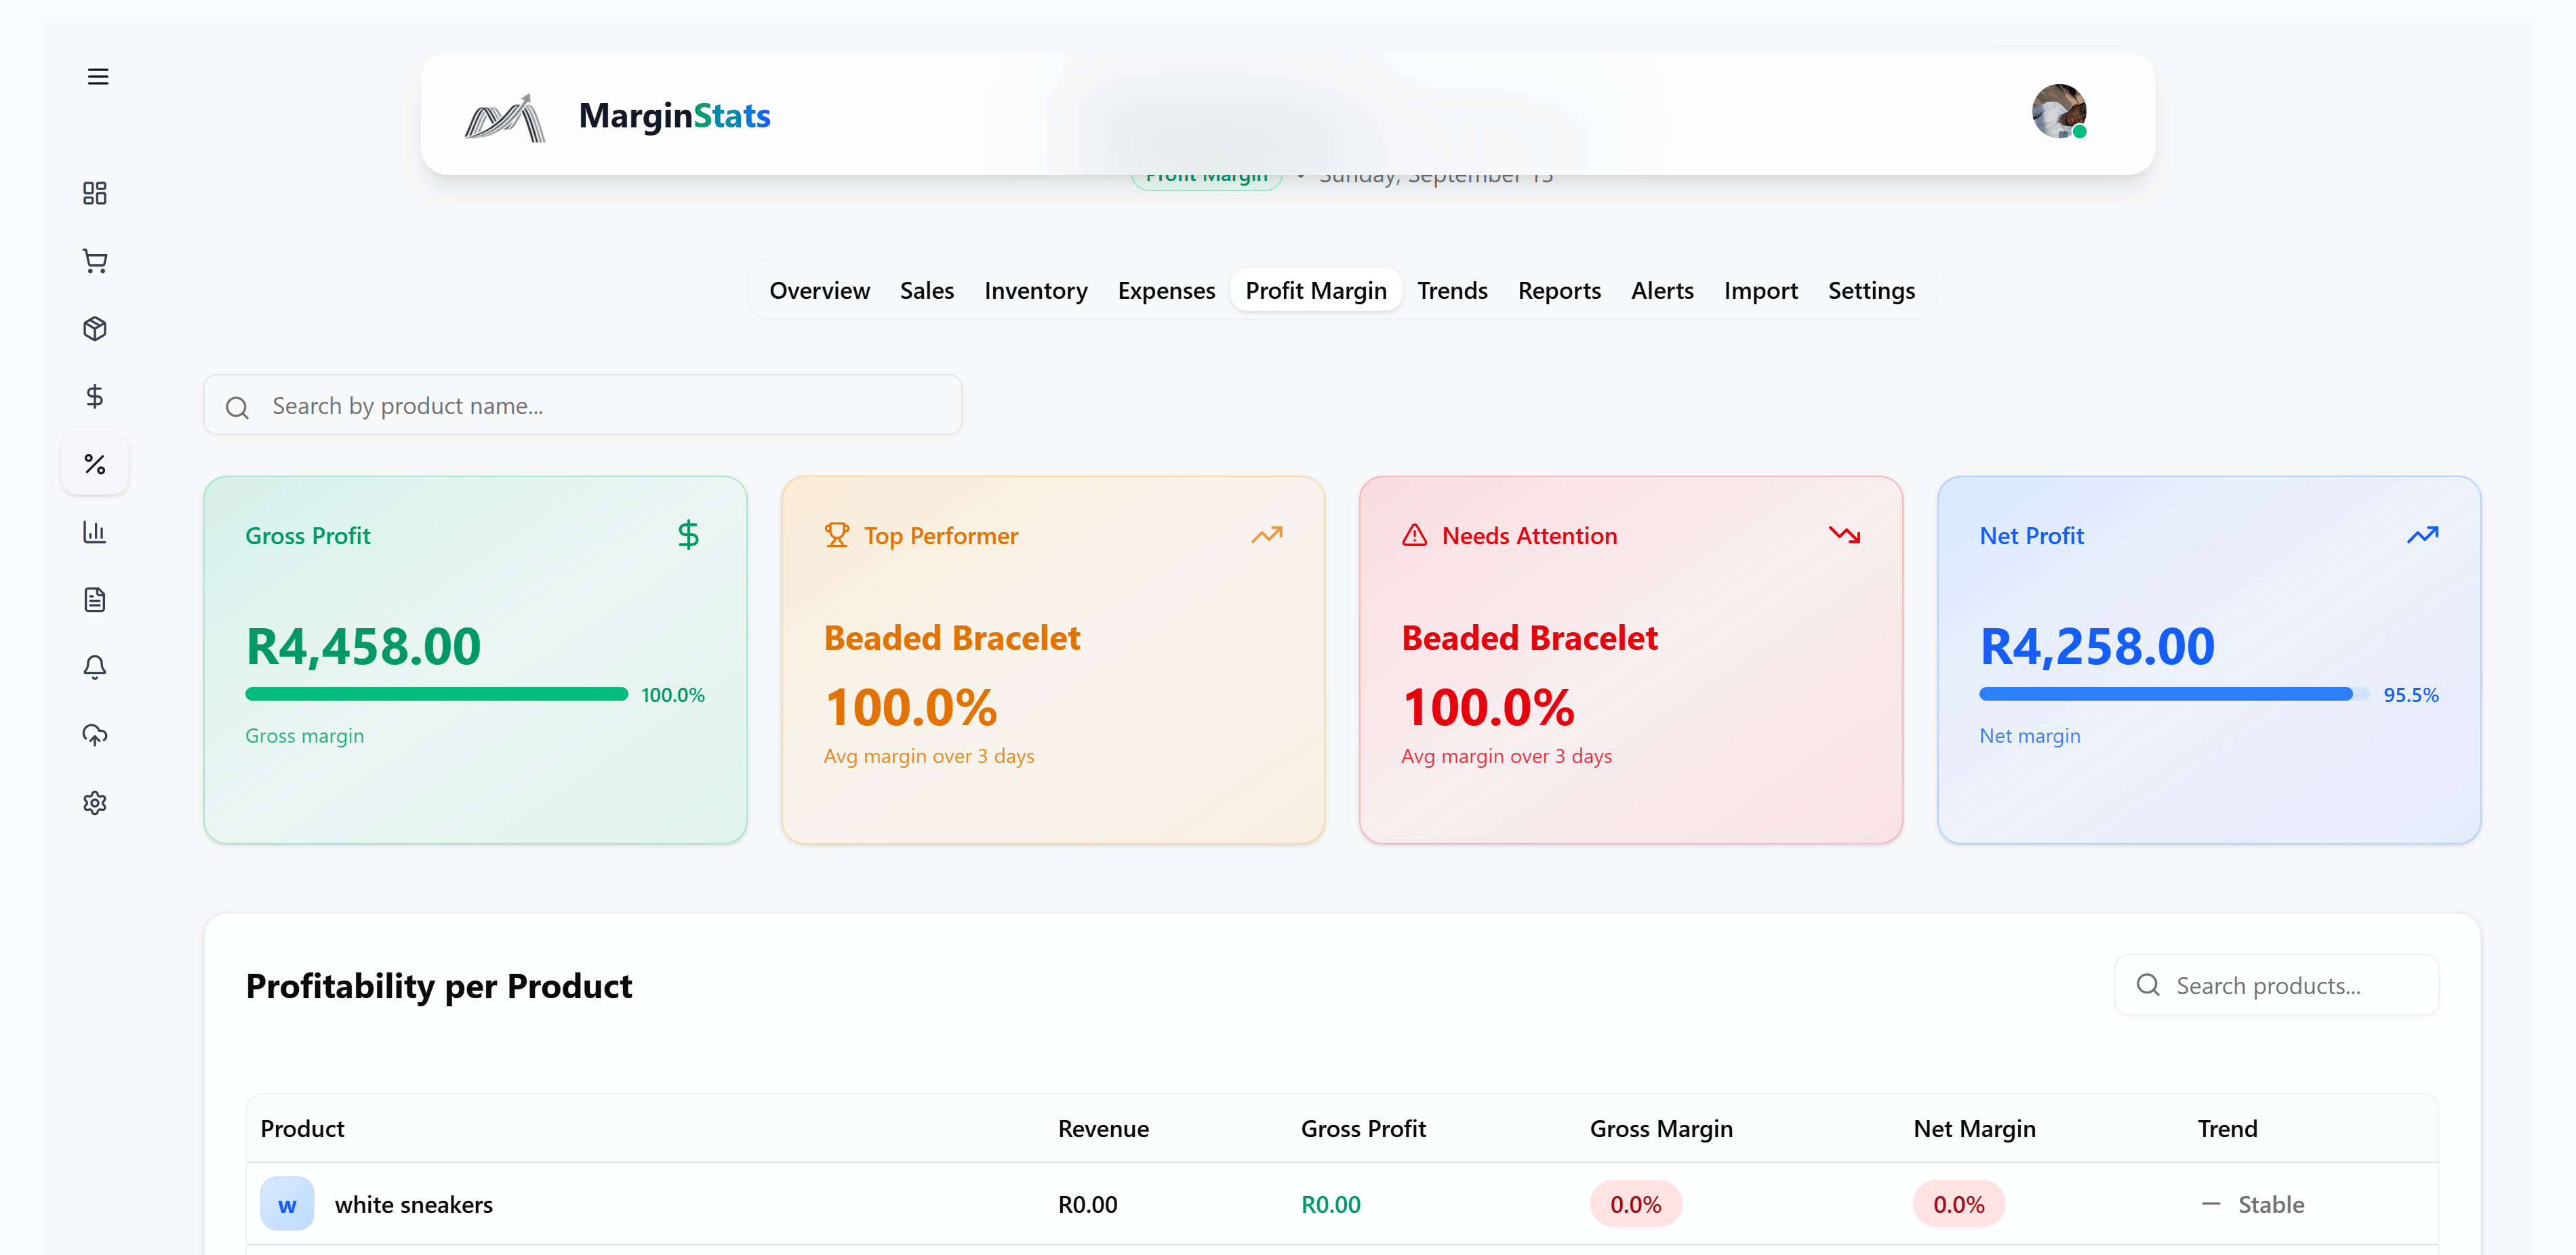Open the inventory box icon in sidebar
This screenshot has width=2576, height=1255.
click(x=95, y=329)
